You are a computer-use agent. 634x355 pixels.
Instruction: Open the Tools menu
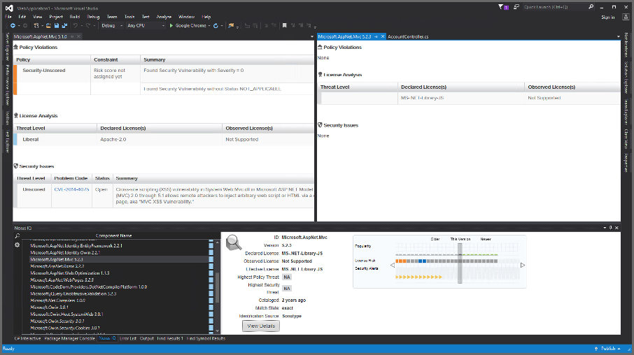coord(129,17)
